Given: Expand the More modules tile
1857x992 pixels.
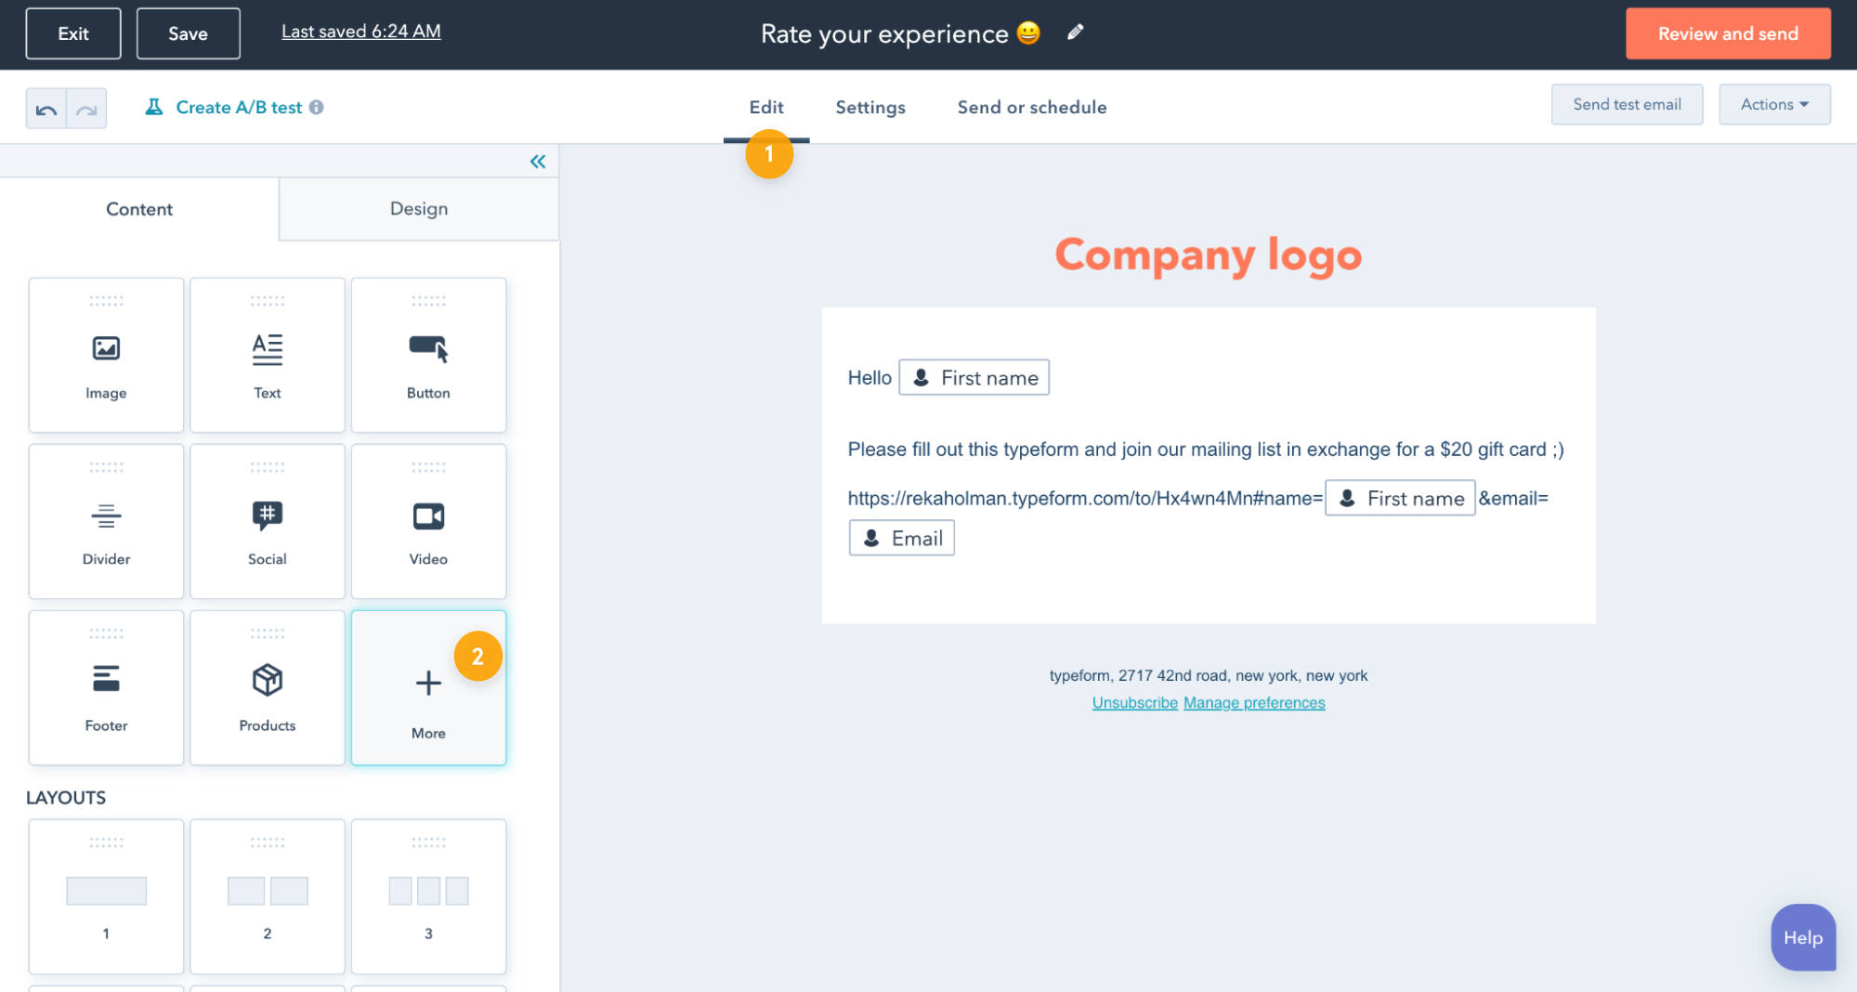Looking at the screenshot, I should click(x=428, y=689).
